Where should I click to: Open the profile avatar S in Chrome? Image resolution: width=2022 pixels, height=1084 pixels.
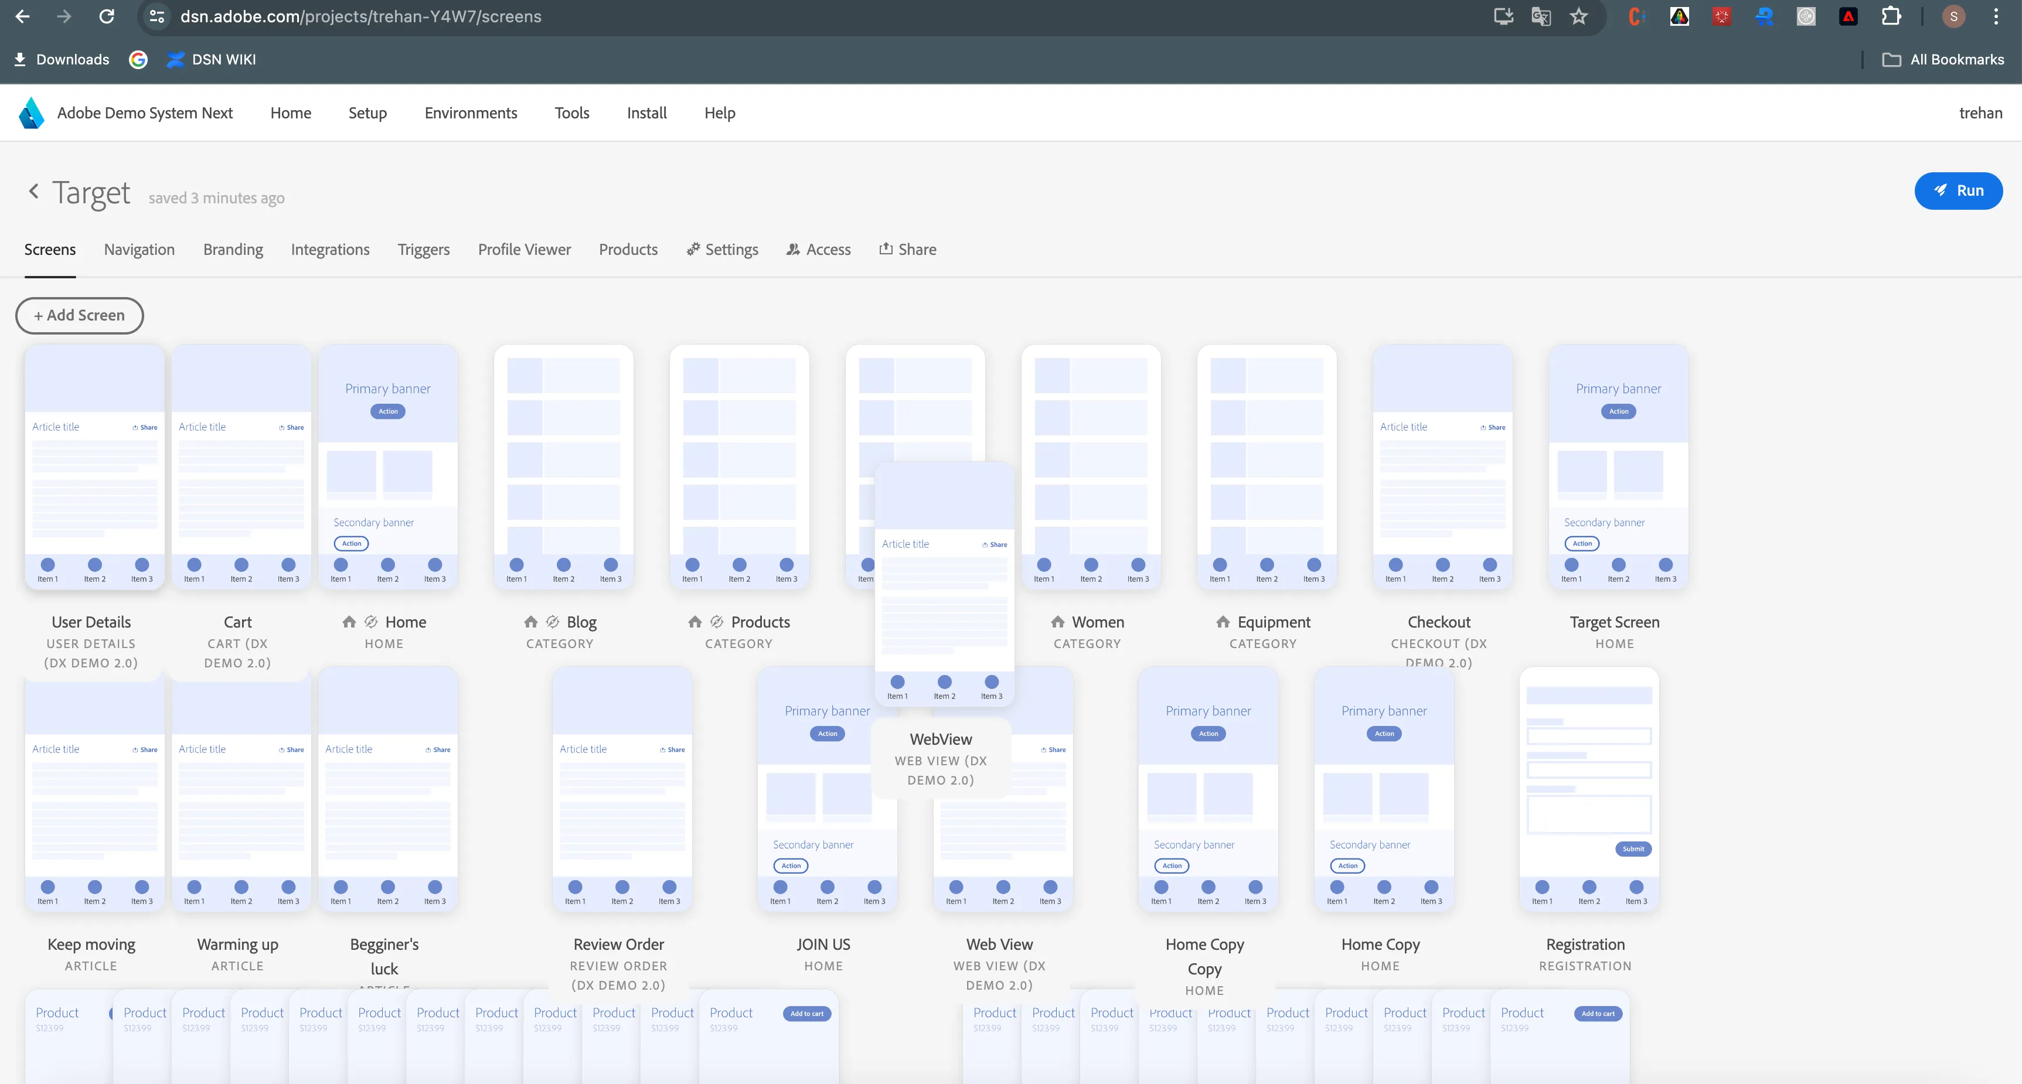click(1953, 16)
